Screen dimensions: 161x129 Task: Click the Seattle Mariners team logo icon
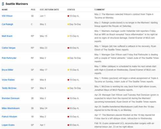[3, 4]
